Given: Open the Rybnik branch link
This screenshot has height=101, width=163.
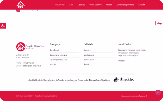Looking at the screenshot, I should click(x=86, y=65).
